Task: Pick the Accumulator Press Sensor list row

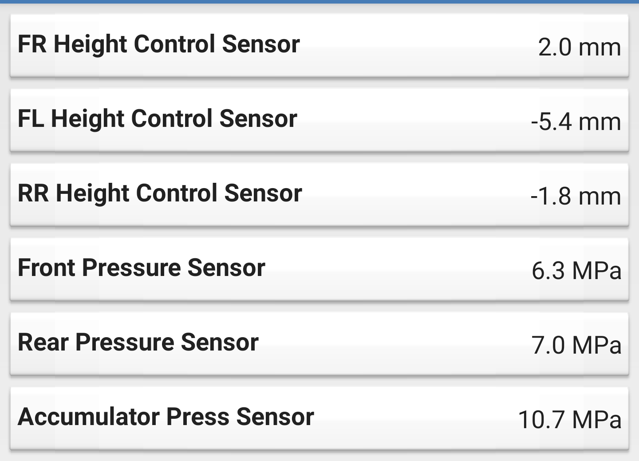Action: tap(319, 419)
